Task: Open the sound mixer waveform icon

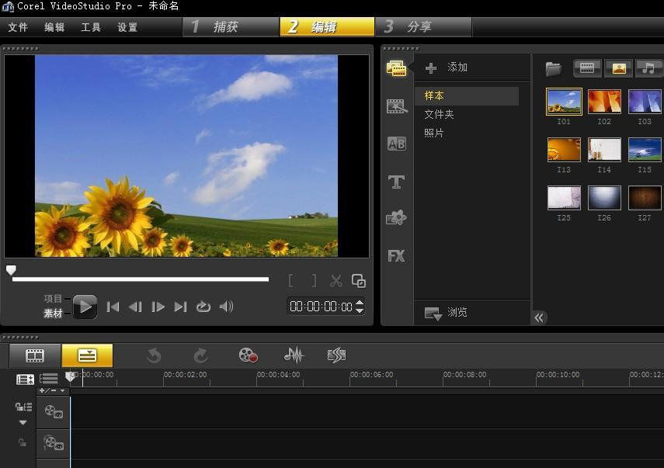Action: (294, 355)
